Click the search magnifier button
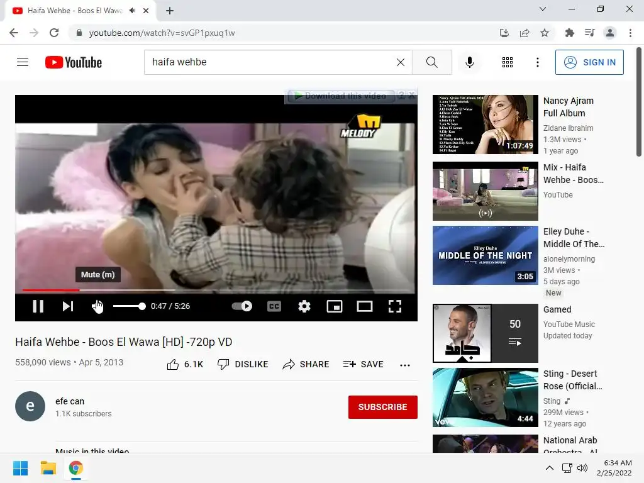This screenshot has width=644, height=483. (431, 62)
